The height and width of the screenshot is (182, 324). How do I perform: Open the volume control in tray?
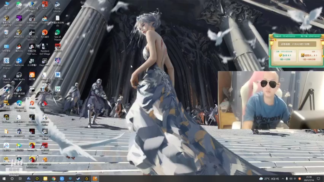(x=291, y=179)
